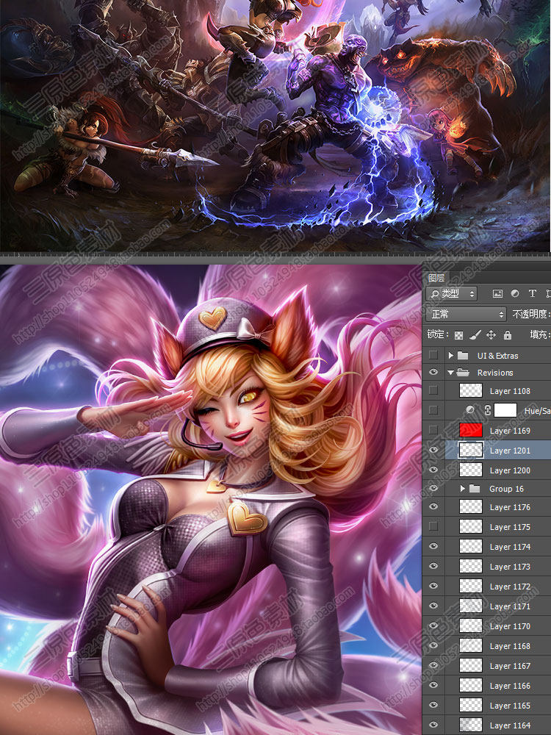Select Layer 1166 name
The width and height of the screenshot is (551, 735).
(x=510, y=686)
